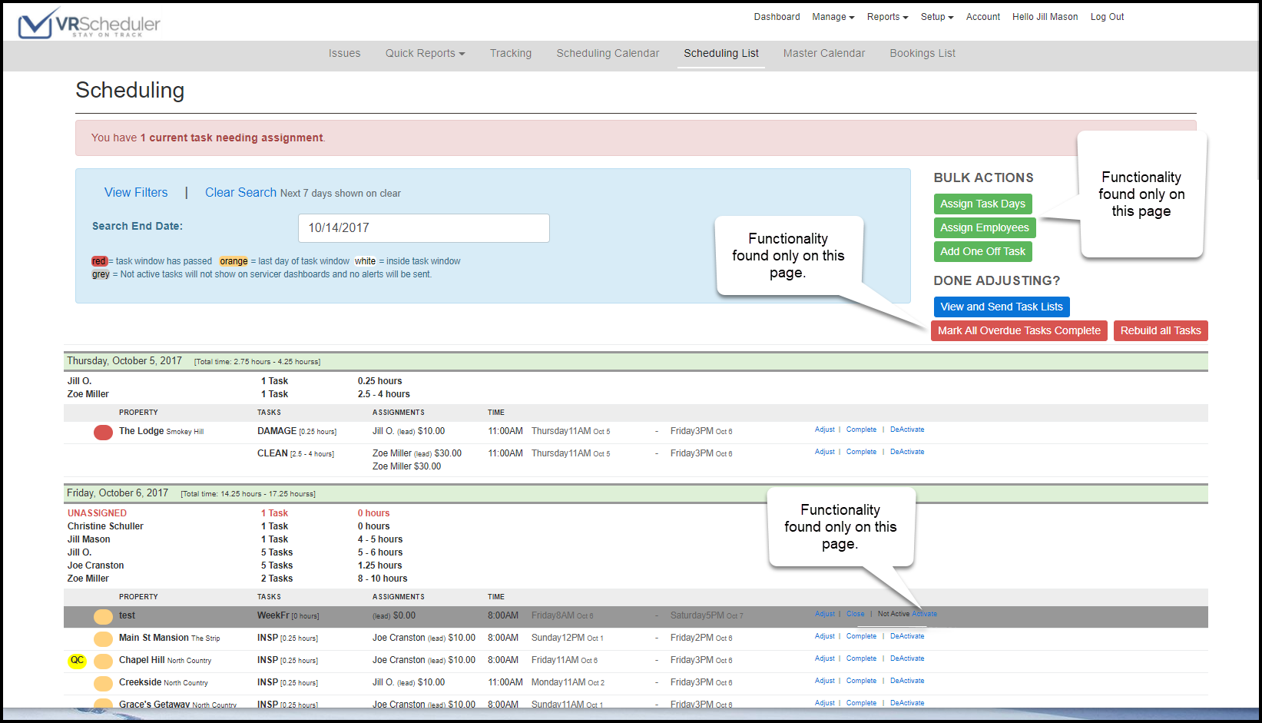Open the Reports dropdown menu
Image resolution: width=1262 pixels, height=723 pixels.
pos(887,17)
